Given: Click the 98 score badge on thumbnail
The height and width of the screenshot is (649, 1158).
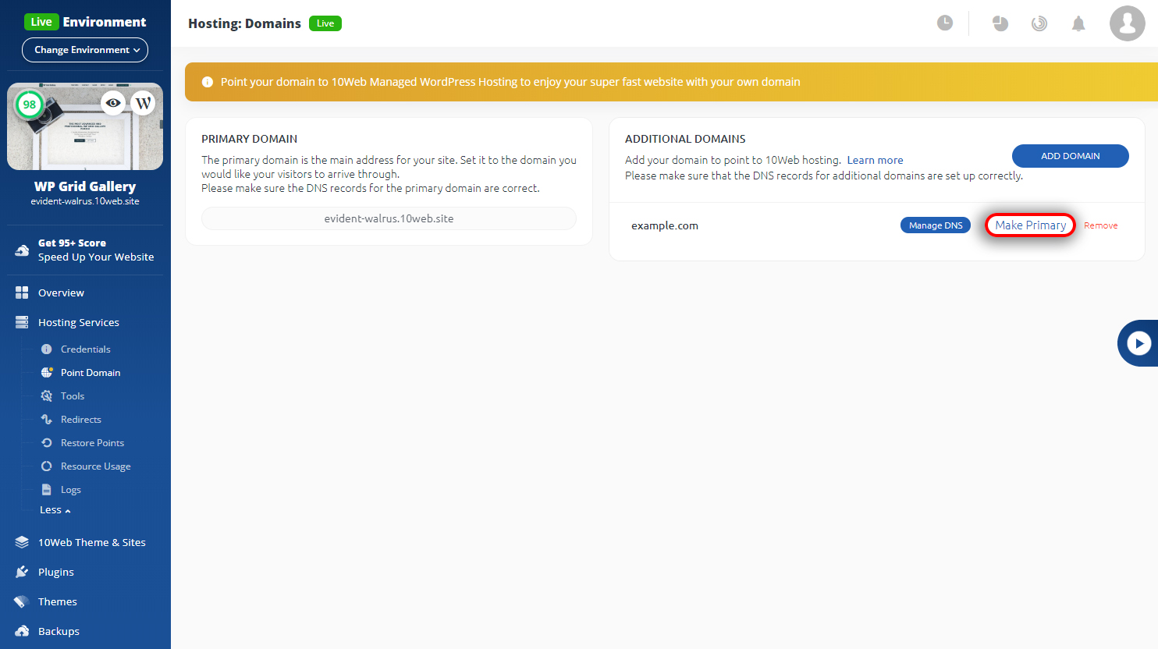Looking at the screenshot, I should coord(30,105).
